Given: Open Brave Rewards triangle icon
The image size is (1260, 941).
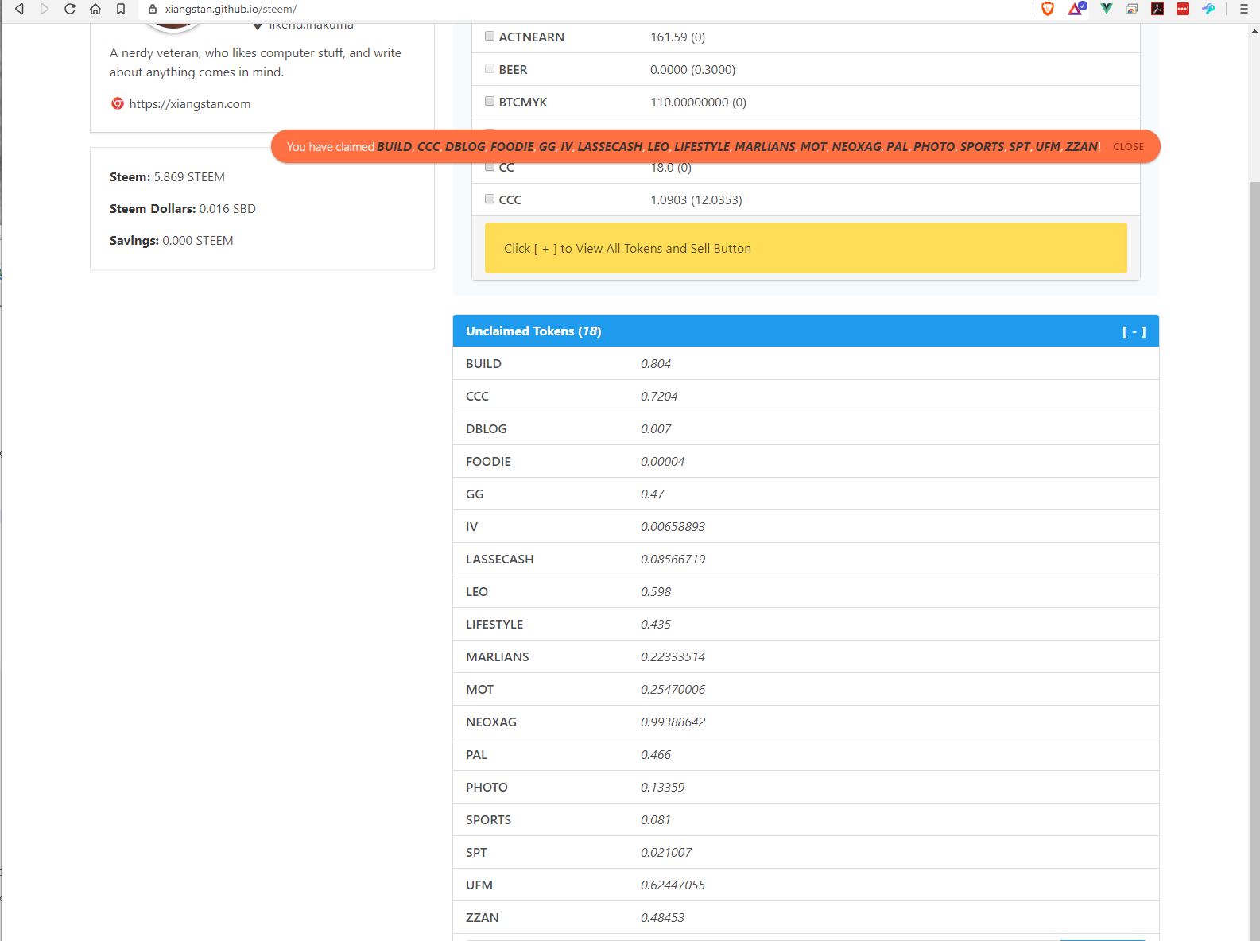Looking at the screenshot, I should click(x=1076, y=9).
